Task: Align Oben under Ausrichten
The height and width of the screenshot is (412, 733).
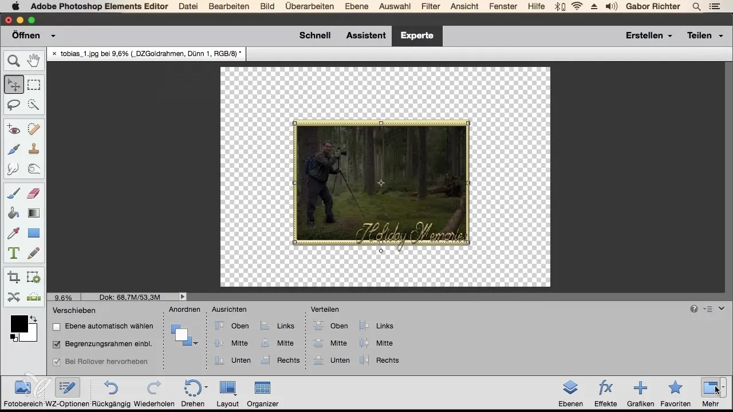Action: [x=232, y=326]
